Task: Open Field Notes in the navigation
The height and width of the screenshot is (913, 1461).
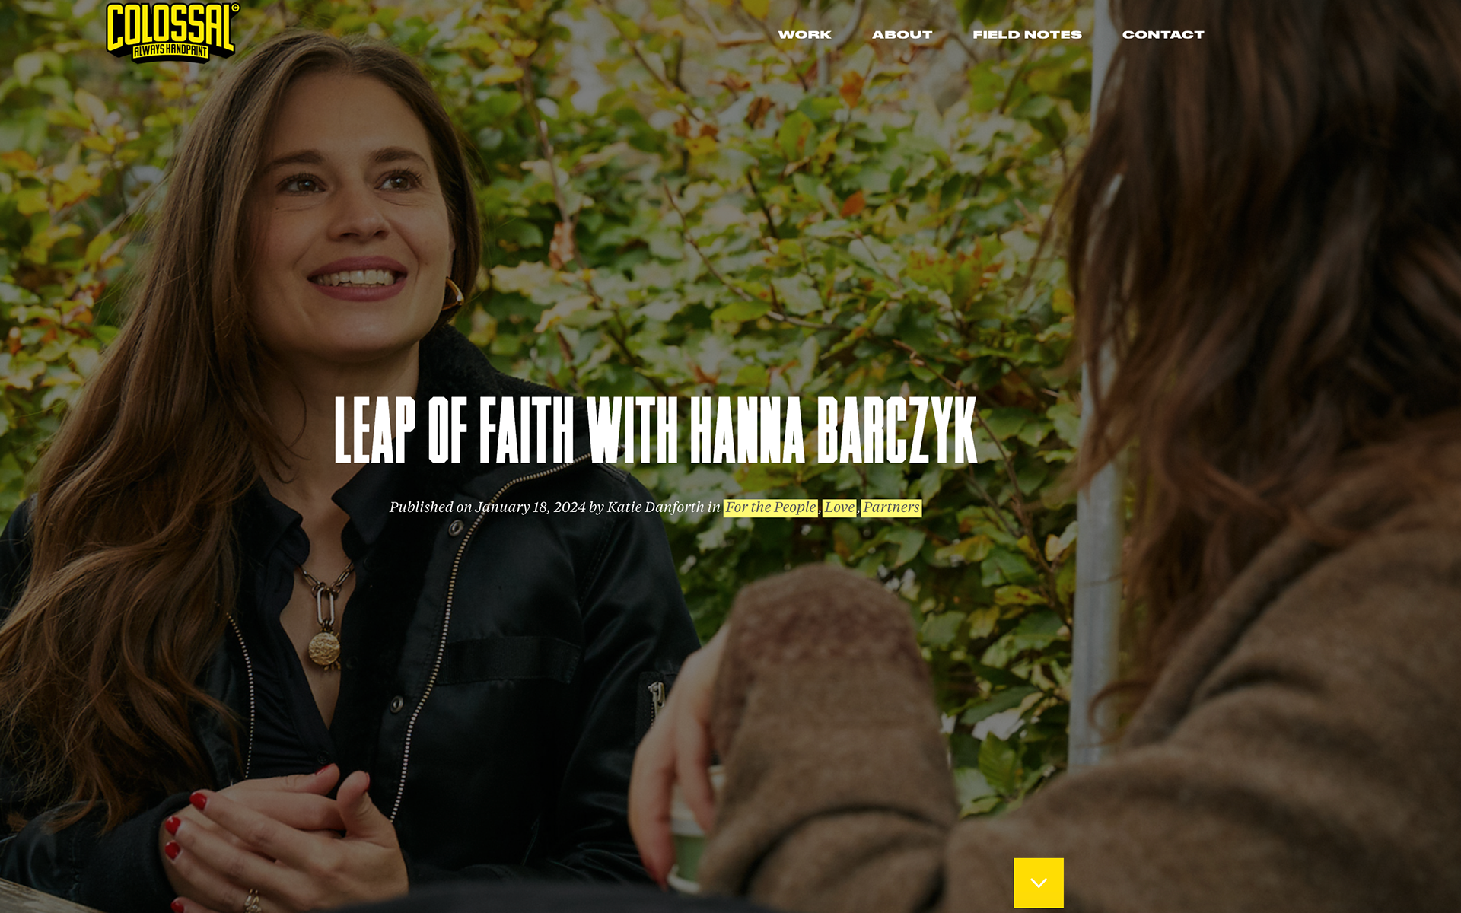Action: (x=1027, y=34)
